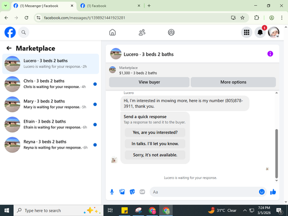Open the emoji picker in message box

pos(262,192)
